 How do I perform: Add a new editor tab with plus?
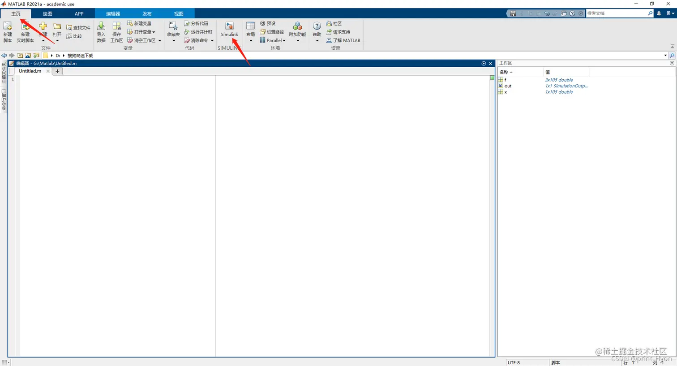click(x=57, y=71)
